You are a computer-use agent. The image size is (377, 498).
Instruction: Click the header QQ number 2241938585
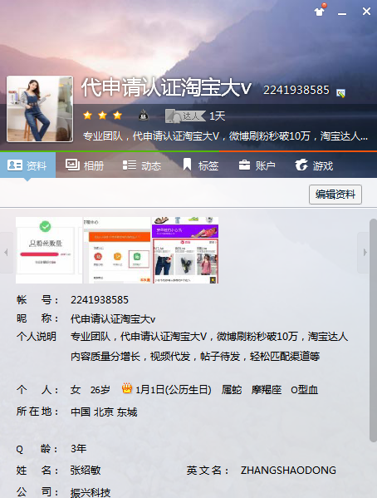(x=296, y=90)
